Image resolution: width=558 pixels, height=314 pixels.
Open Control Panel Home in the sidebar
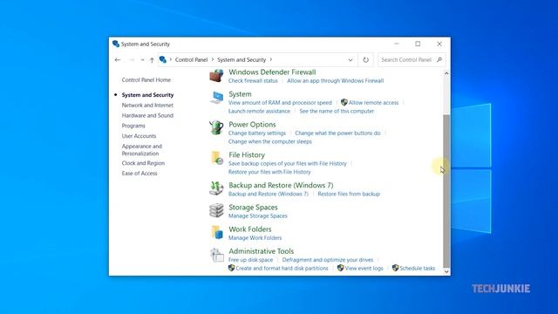coord(146,79)
